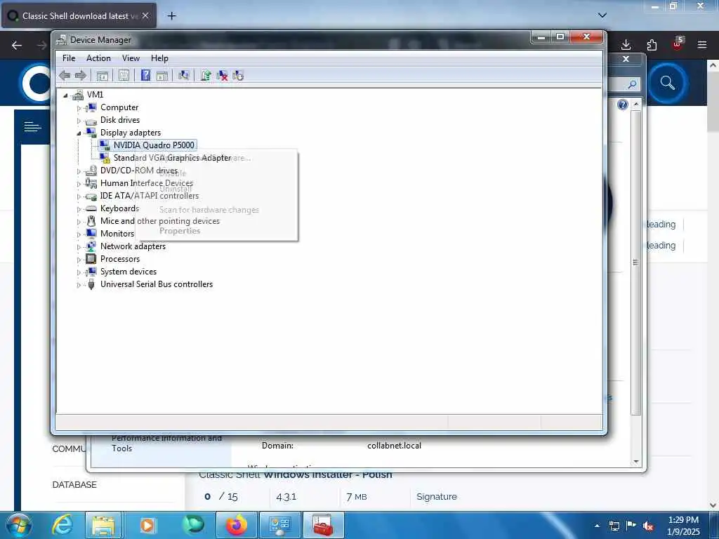
Task: Open the Help menu
Action: (x=159, y=58)
